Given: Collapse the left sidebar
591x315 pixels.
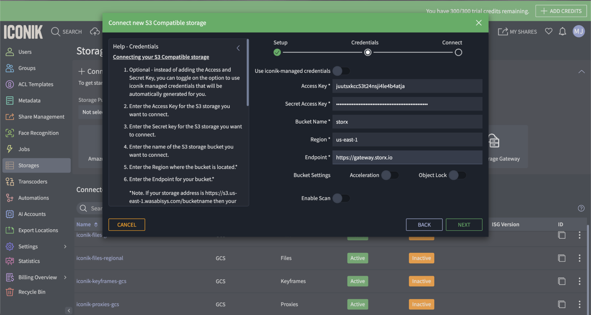Looking at the screenshot, I should tap(69, 310).
